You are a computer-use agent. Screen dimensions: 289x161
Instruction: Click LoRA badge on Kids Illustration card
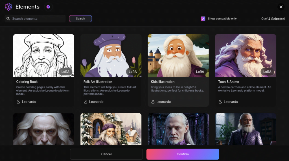click(x=200, y=72)
